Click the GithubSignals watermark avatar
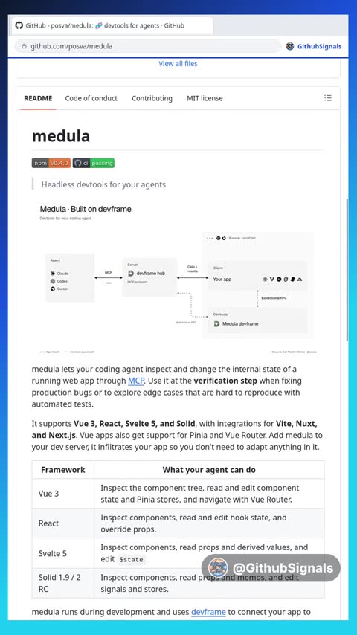The width and height of the screenshot is (357, 635). point(218,568)
